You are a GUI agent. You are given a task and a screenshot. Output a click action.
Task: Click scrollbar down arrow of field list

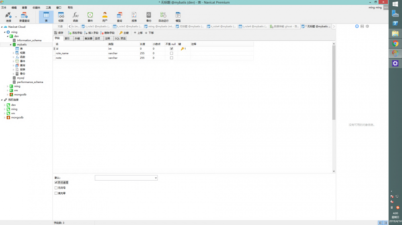(x=334, y=171)
